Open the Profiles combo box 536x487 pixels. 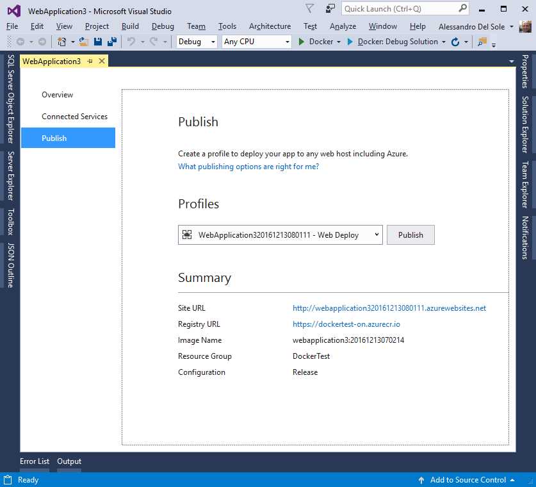point(280,235)
